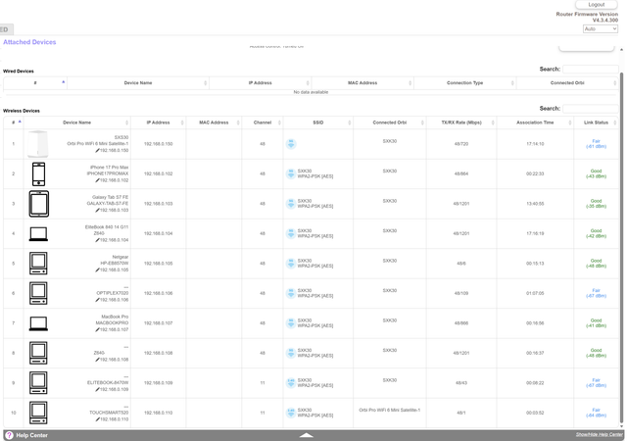Sort wireless devices by MAC Address column
The image size is (627, 441).
click(214, 122)
